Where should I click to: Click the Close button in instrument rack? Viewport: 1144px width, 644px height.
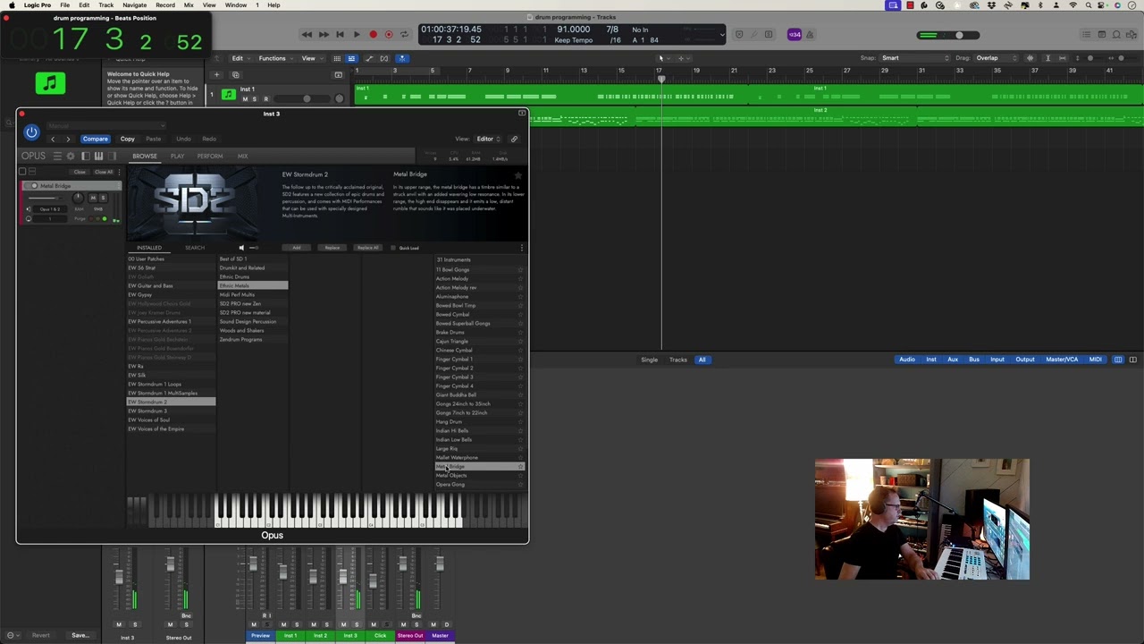[x=80, y=172]
